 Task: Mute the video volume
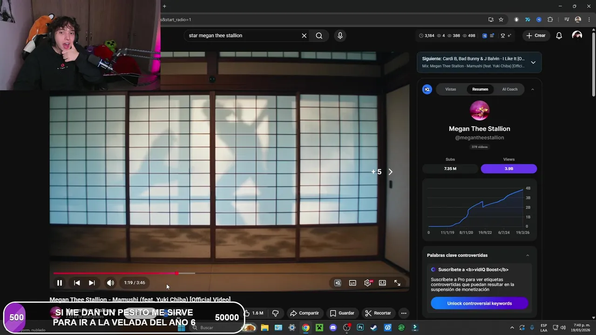(x=110, y=283)
